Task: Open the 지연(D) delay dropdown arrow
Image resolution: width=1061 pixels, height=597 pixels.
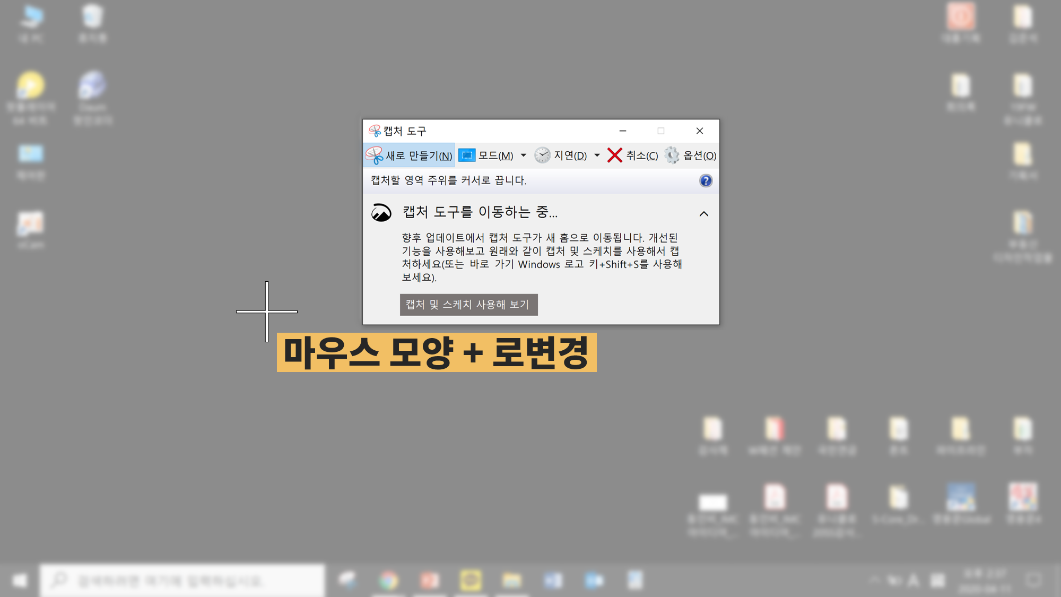Action: click(x=597, y=155)
